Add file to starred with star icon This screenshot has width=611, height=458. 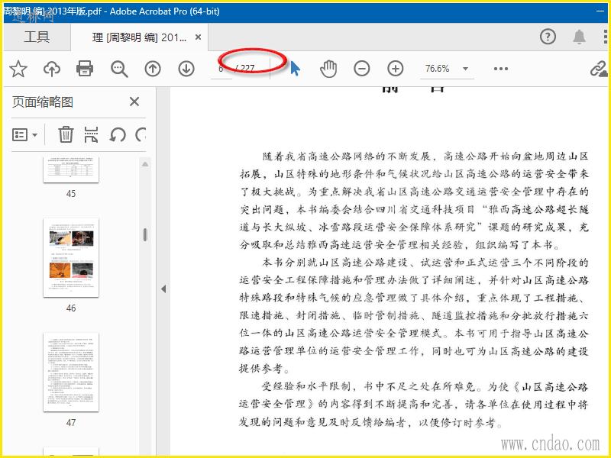tap(18, 69)
